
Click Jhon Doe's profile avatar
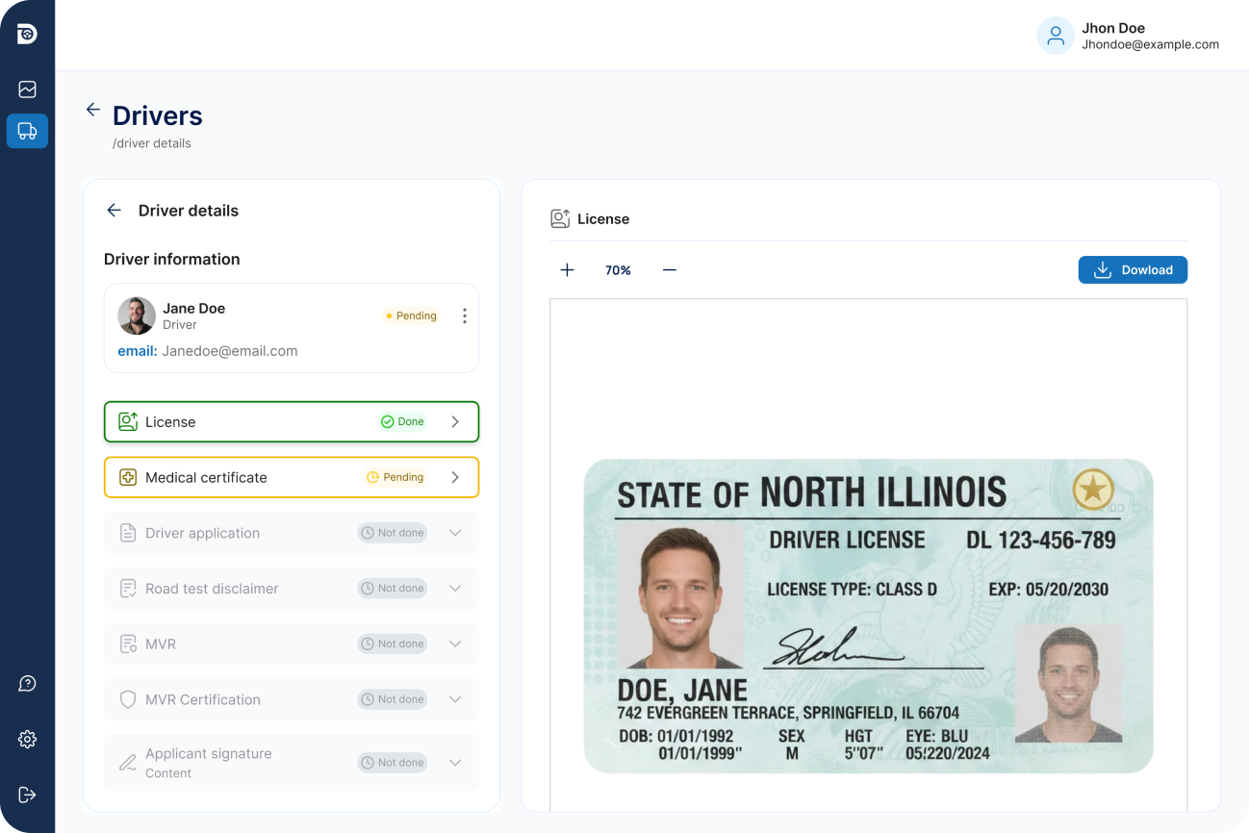pos(1056,36)
